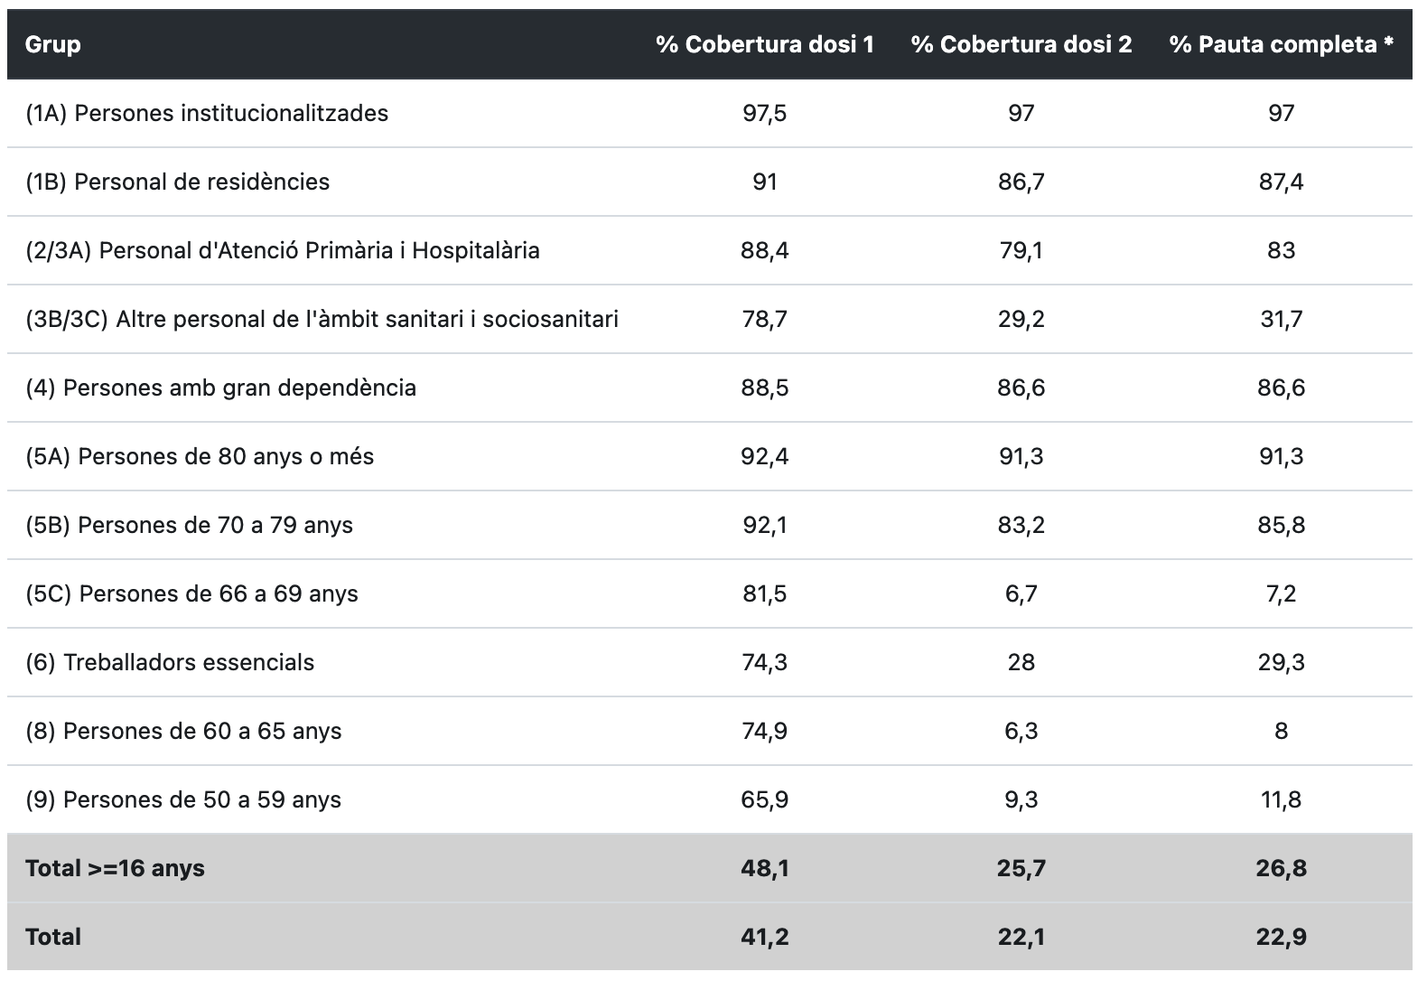The image size is (1427, 981).
Task: Click the % Cobertura dosi 1 header
Action: coord(765,44)
